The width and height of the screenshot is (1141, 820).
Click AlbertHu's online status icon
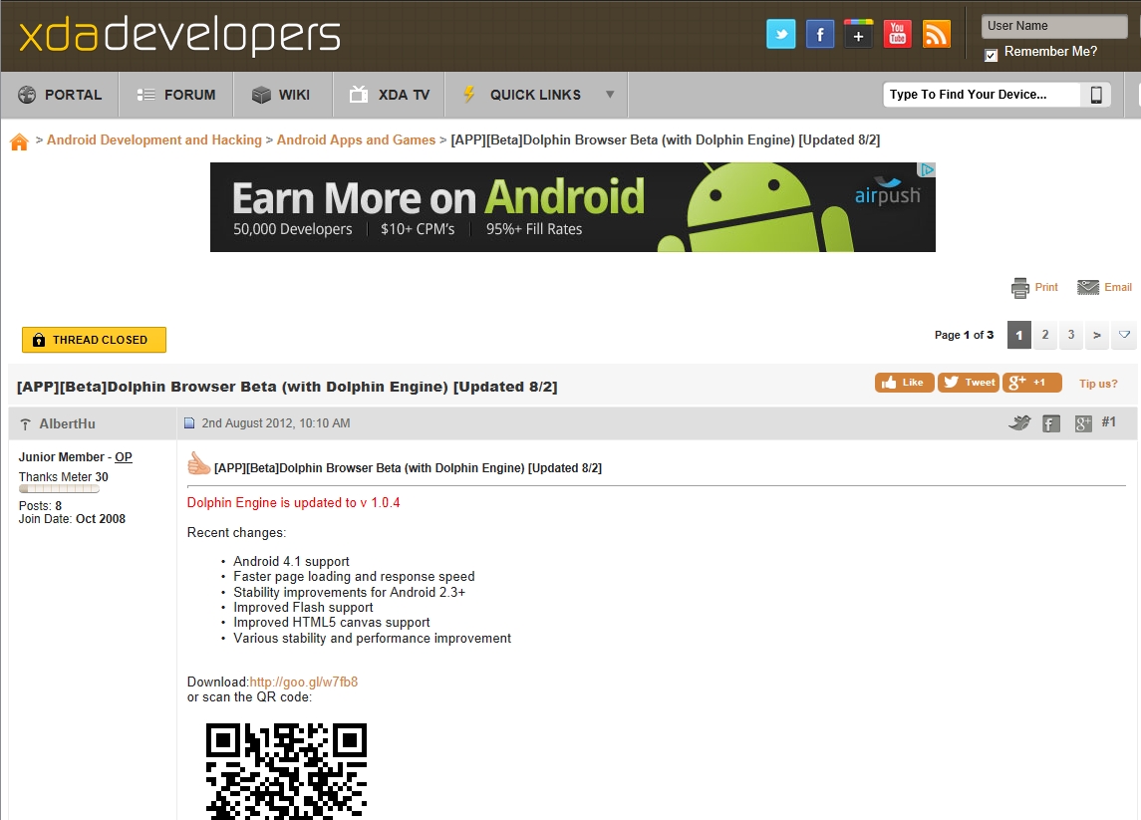click(26, 424)
